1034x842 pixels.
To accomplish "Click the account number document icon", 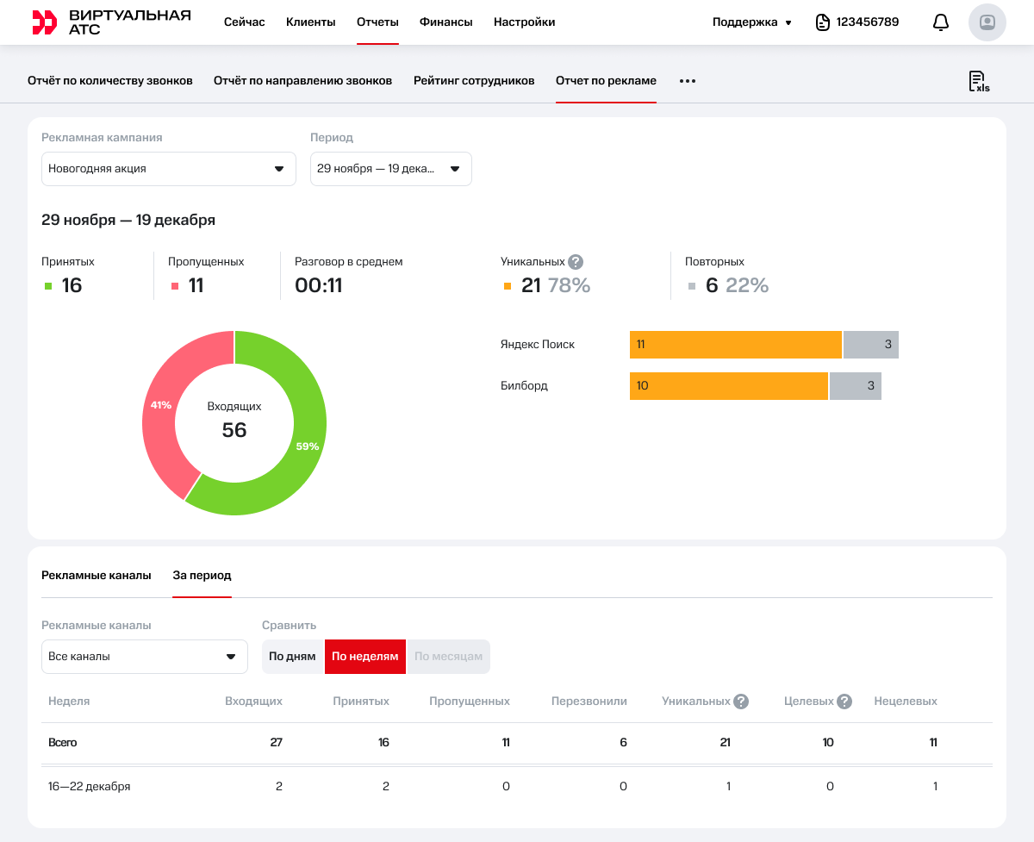I will [823, 22].
